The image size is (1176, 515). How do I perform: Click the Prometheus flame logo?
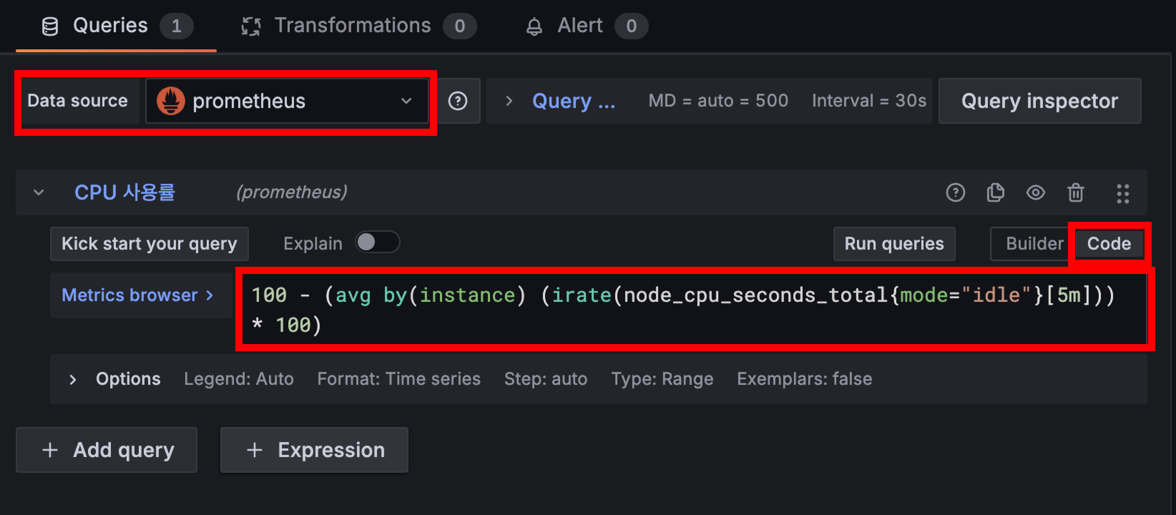tap(171, 101)
